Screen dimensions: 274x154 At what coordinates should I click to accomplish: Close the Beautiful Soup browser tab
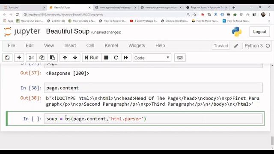tap(89, 8)
